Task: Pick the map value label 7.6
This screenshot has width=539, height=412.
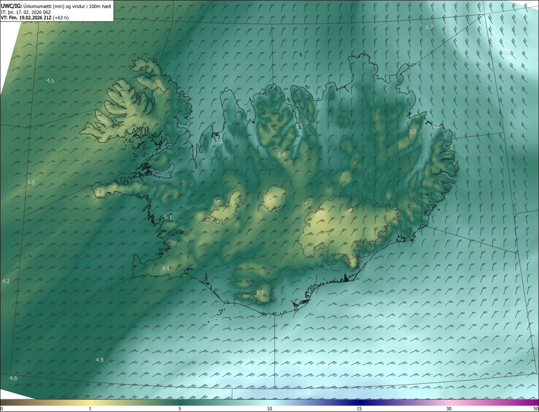Action: coord(436,126)
